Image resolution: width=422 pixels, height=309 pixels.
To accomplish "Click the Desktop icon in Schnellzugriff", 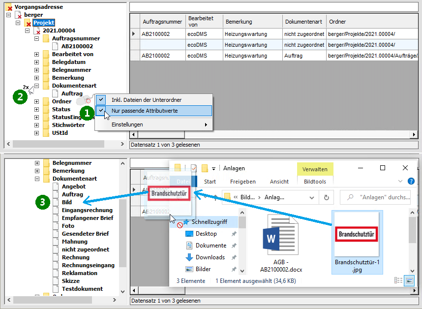I will [x=189, y=234].
